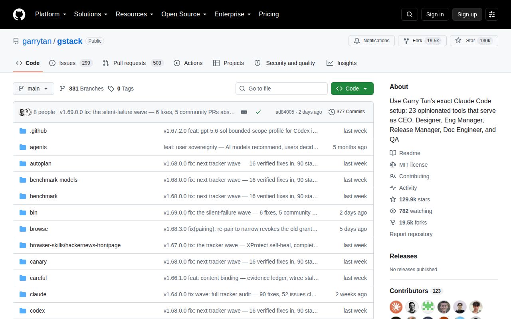This screenshot has height=319, width=511.
Task: Click the benchmark-models folder icon
Action: coord(23,180)
